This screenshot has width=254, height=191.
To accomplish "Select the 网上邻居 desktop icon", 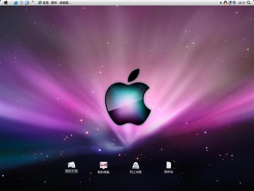I will [136, 165].
